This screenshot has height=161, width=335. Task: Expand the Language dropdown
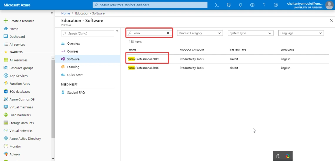[x=301, y=33]
